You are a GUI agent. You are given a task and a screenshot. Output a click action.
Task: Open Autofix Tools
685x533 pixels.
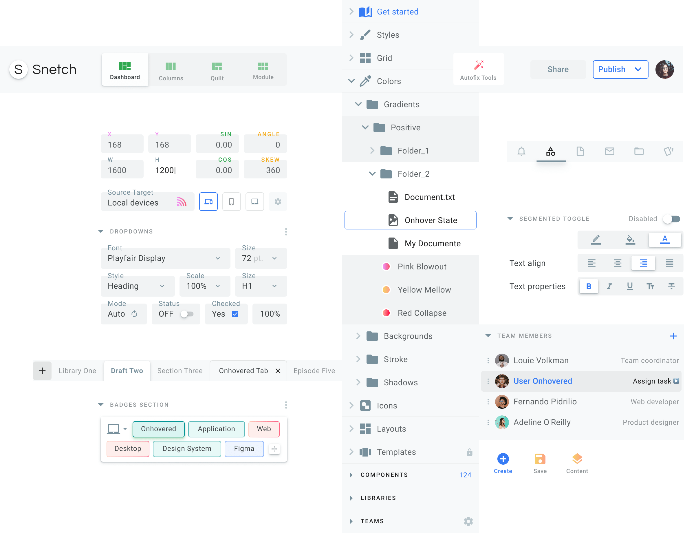pos(478,69)
